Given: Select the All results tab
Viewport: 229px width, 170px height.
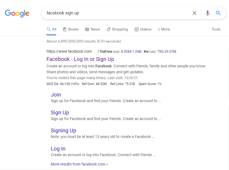Looking at the screenshot, I should (x=52, y=29).
